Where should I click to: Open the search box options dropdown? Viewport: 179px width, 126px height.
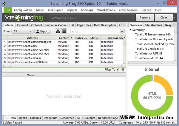point(122,31)
